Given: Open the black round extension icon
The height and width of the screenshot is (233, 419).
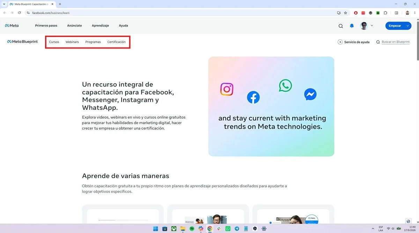Looking at the screenshot, I should point(370,13).
